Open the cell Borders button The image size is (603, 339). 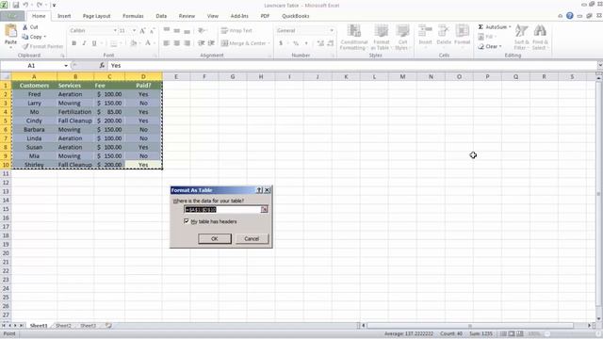(x=113, y=43)
